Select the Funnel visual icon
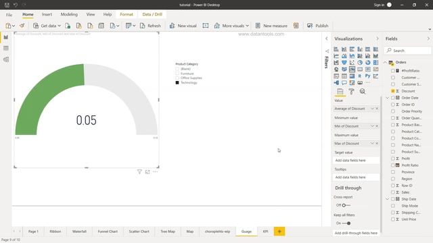The height and width of the screenshot is (243, 433). click(x=344, y=63)
